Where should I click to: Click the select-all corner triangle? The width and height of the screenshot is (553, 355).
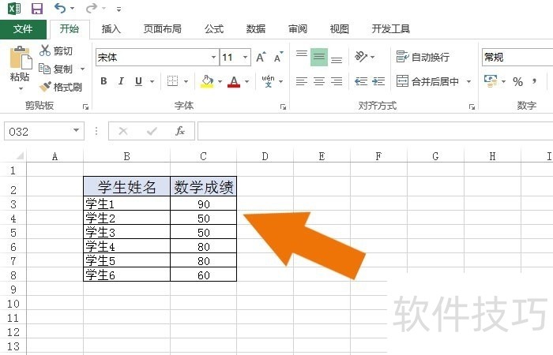[18, 155]
